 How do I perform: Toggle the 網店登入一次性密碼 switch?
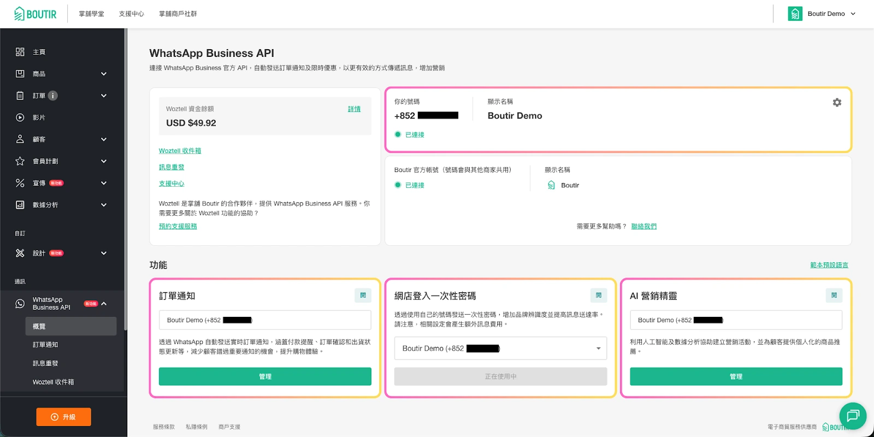pyautogui.click(x=599, y=296)
